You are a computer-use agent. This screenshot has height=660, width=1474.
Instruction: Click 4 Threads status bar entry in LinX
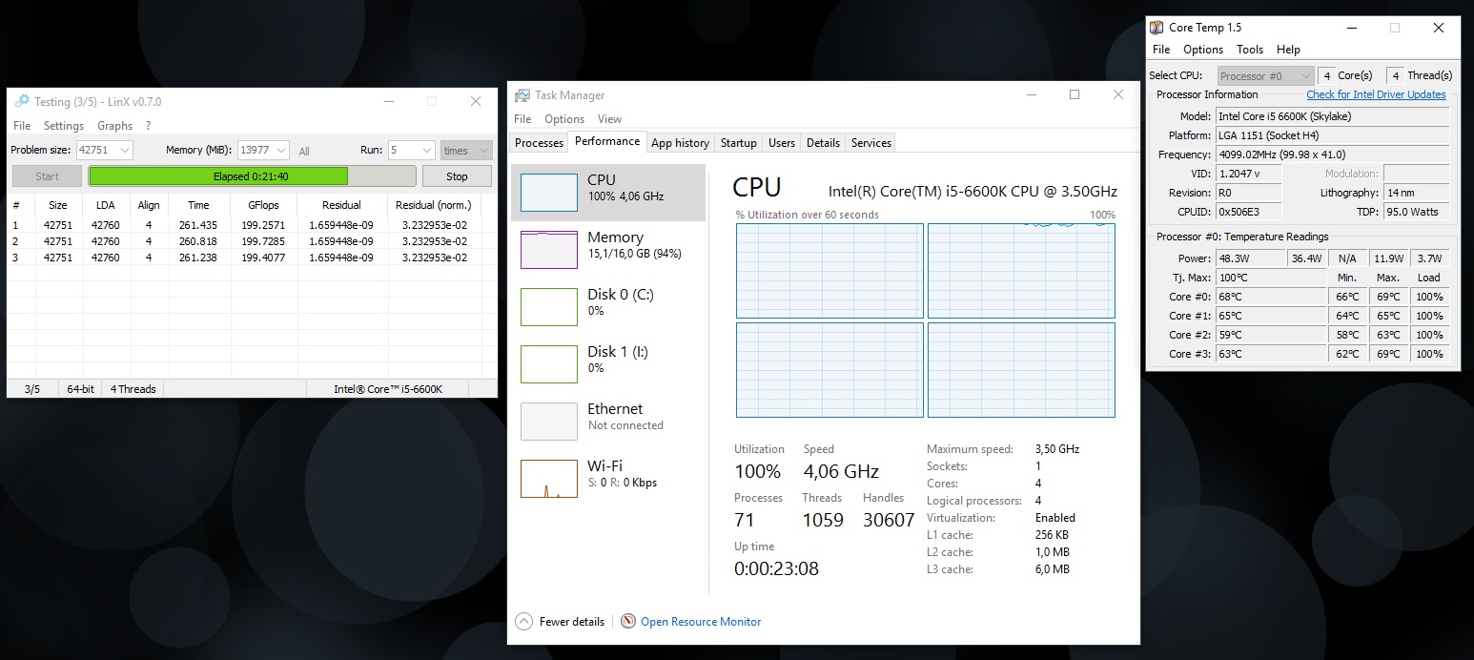133,389
